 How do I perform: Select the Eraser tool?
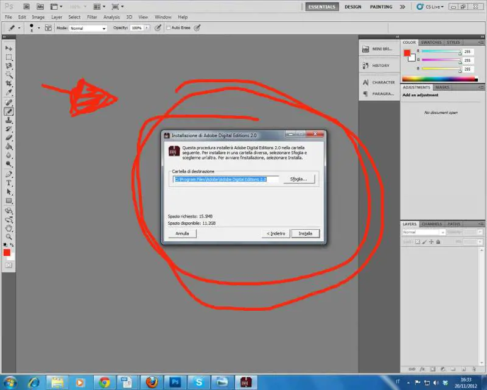(x=9, y=138)
